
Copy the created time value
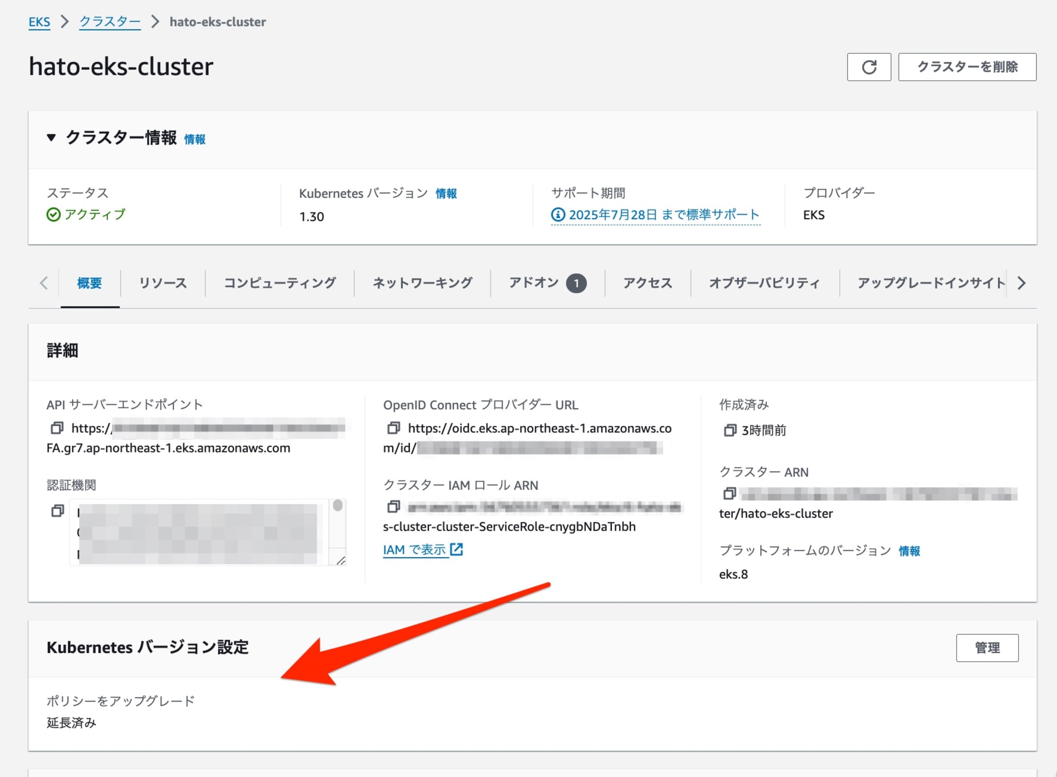coord(730,430)
